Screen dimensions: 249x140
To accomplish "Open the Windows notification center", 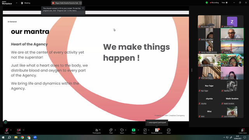I will (245, 137).
